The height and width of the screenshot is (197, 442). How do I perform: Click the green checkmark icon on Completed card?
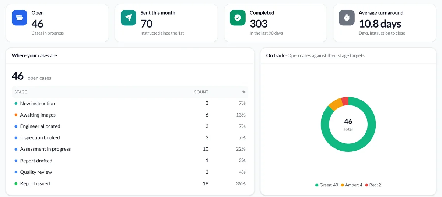[238, 18]
